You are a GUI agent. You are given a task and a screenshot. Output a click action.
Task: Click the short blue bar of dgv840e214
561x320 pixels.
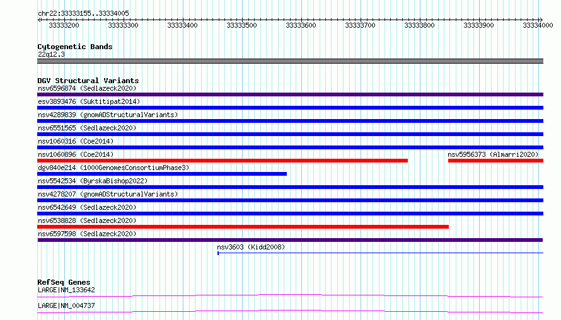pyautogui.click(x=162, y=174)
